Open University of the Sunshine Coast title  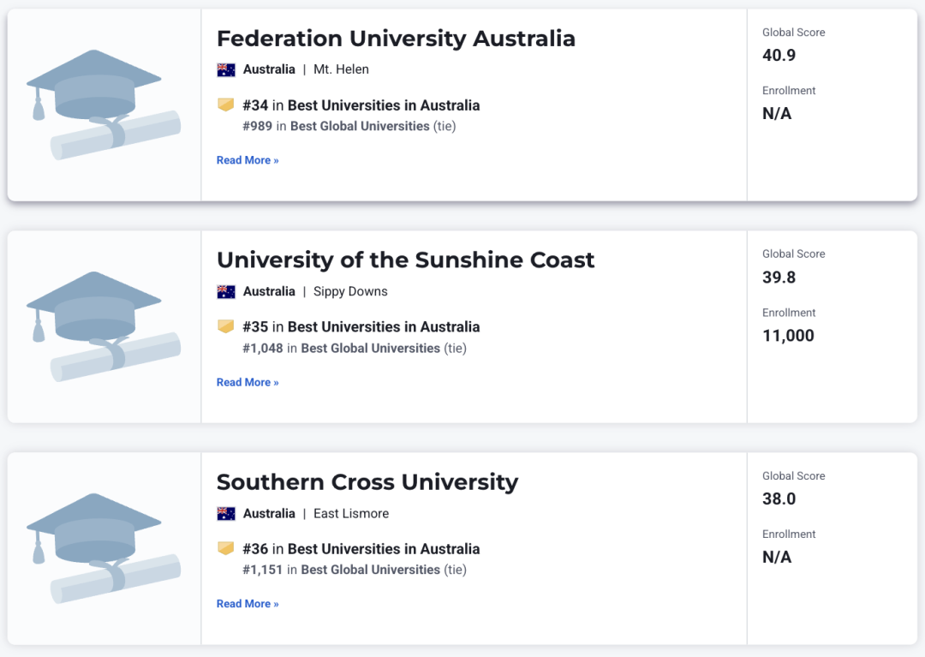(405, 260)
